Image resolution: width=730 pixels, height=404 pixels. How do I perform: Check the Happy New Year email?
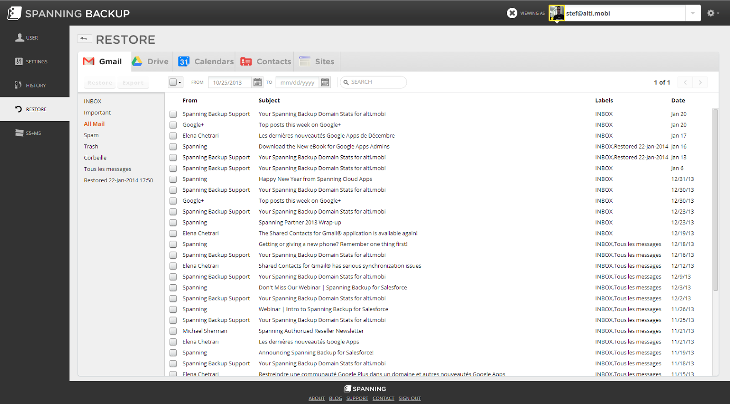pyautogui.click(x=173, y=179)
